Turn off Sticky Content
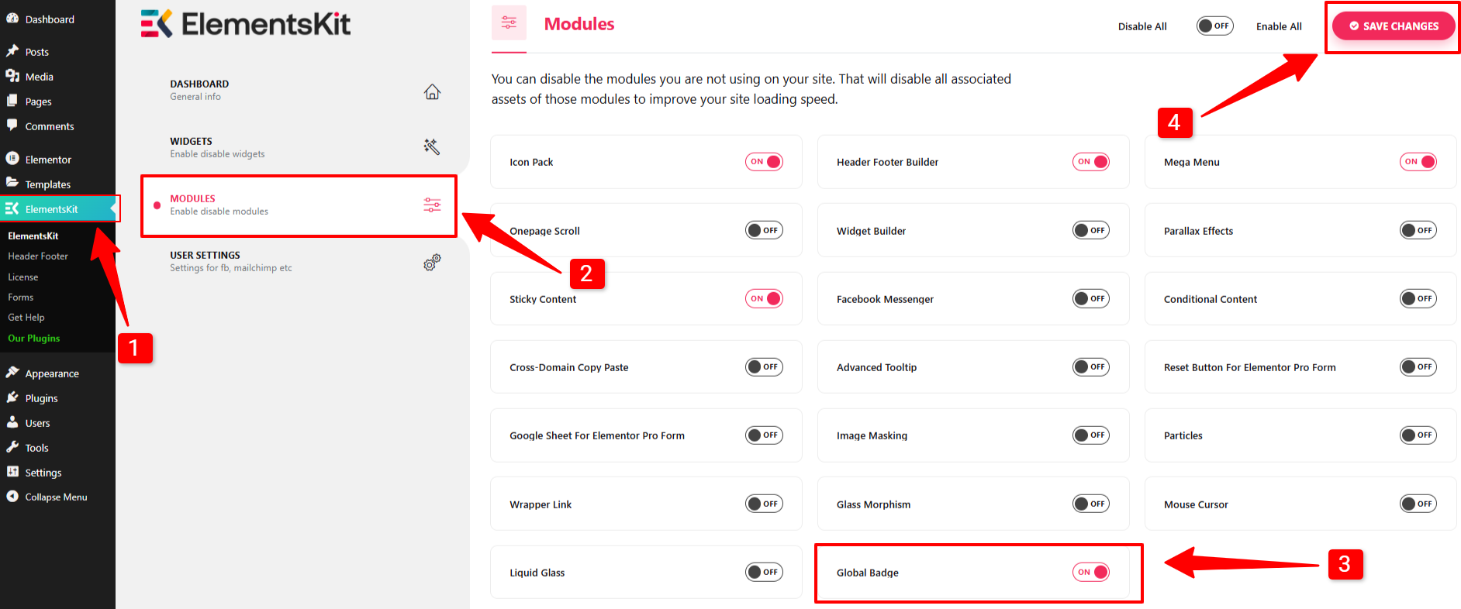 click(x=764, y=298)
